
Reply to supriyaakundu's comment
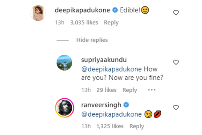[130, 90]
